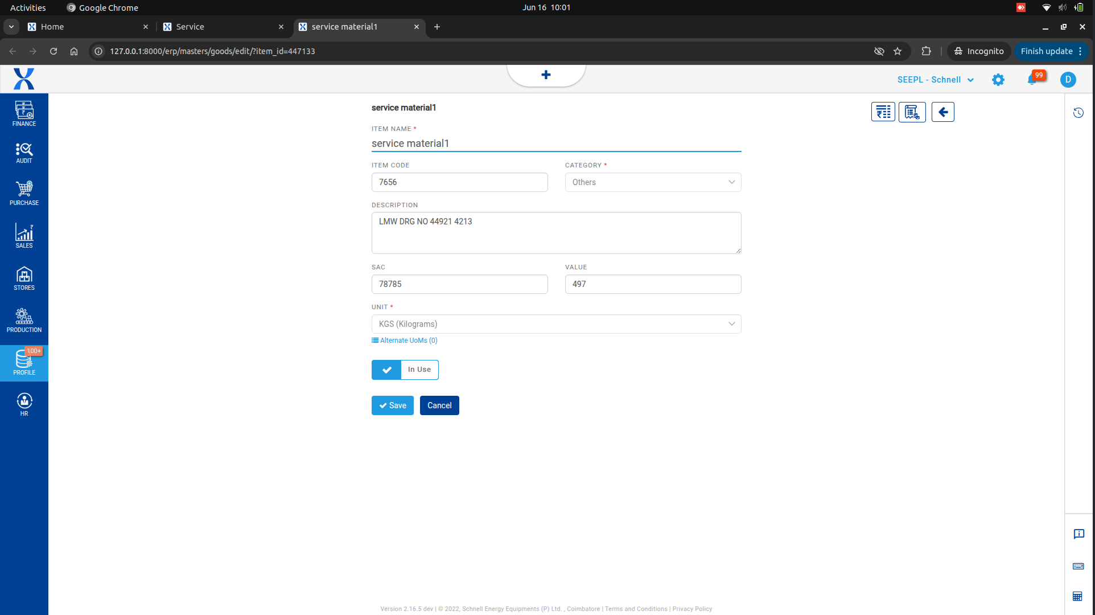Open the Stores module
The height and width of the screenshot is (615, 1095).
[24, 278]
